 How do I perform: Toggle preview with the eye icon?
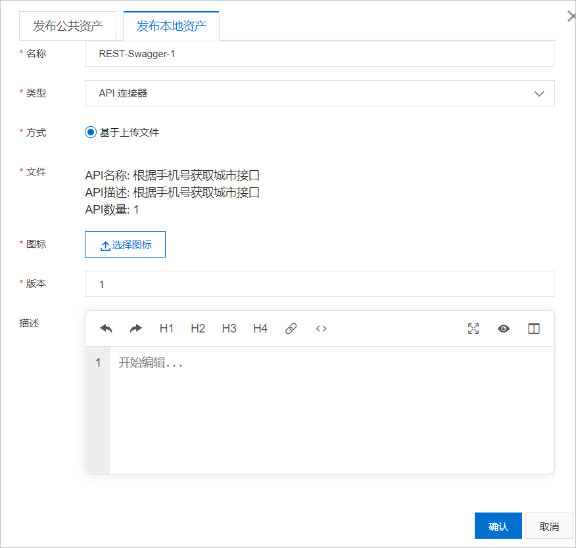click(503, 329)
